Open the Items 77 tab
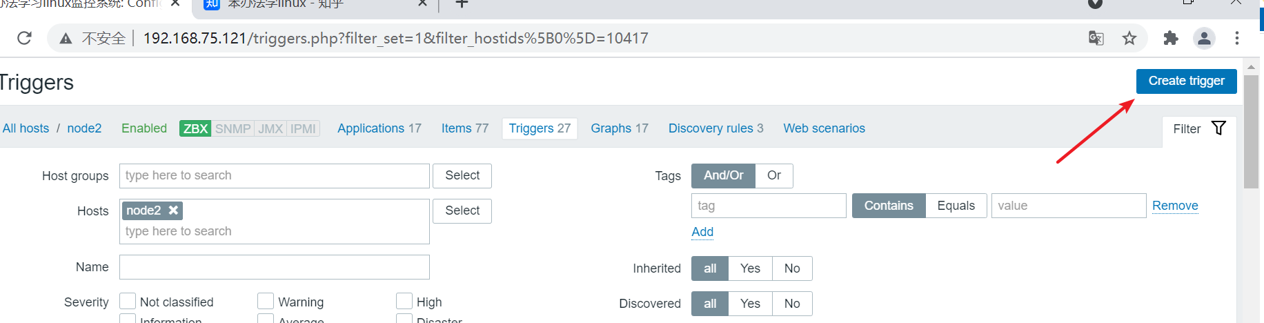1264x323 pixels. (464, 128)
